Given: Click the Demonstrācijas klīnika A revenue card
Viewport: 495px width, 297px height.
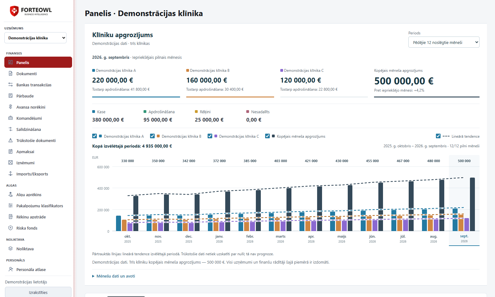Looking at the screenshot, I should pyautogui.click(x=136, y=82).
